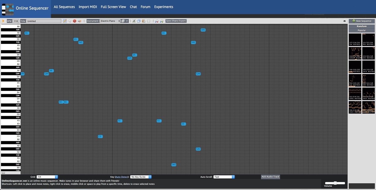This screenshot has width=376, height=190.
Task: Click the Volume slider
Action: coord(335,183)
